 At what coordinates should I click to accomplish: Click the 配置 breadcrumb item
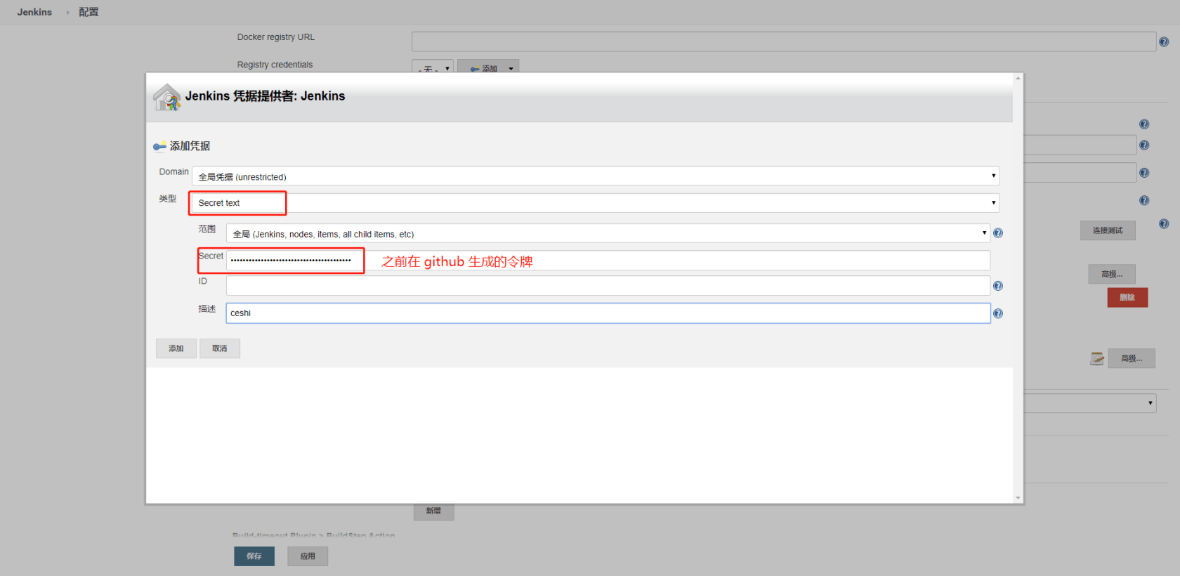click(88, 12)
